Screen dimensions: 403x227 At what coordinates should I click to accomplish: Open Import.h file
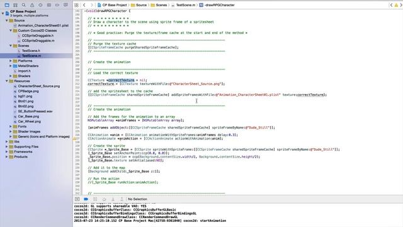(x=22, y=71)
